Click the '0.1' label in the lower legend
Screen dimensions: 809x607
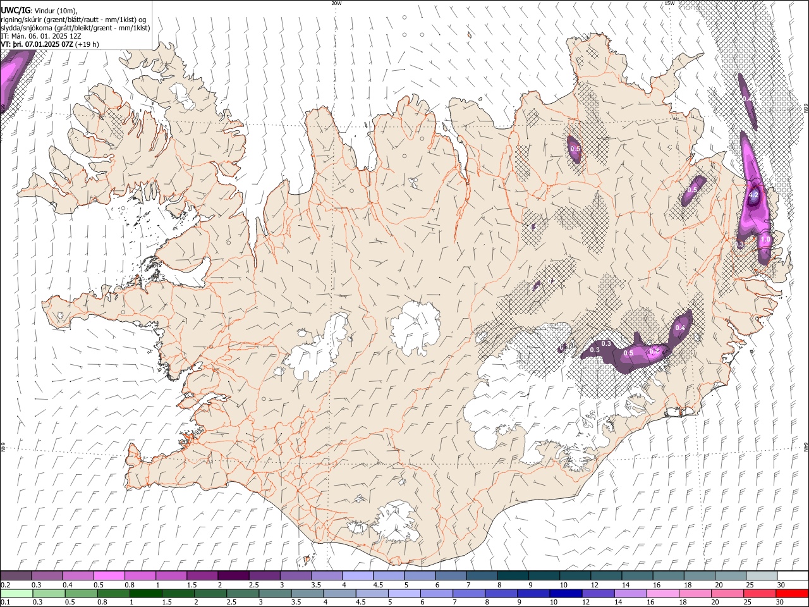pos(5,602)
